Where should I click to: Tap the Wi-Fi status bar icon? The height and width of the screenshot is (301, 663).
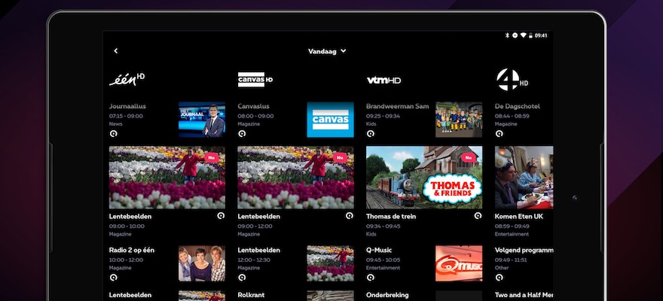[x=523, y=35]
